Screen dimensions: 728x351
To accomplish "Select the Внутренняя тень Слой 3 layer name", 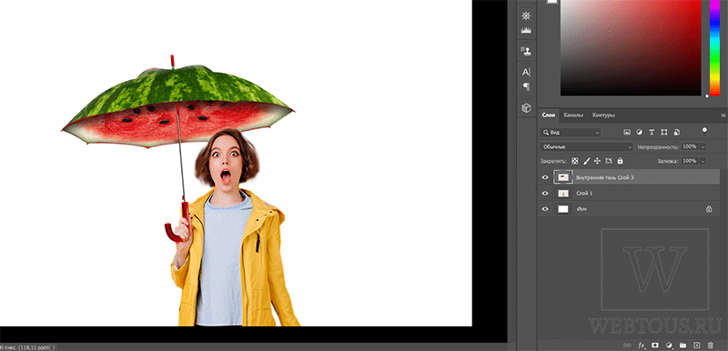I will pos(605,177).
